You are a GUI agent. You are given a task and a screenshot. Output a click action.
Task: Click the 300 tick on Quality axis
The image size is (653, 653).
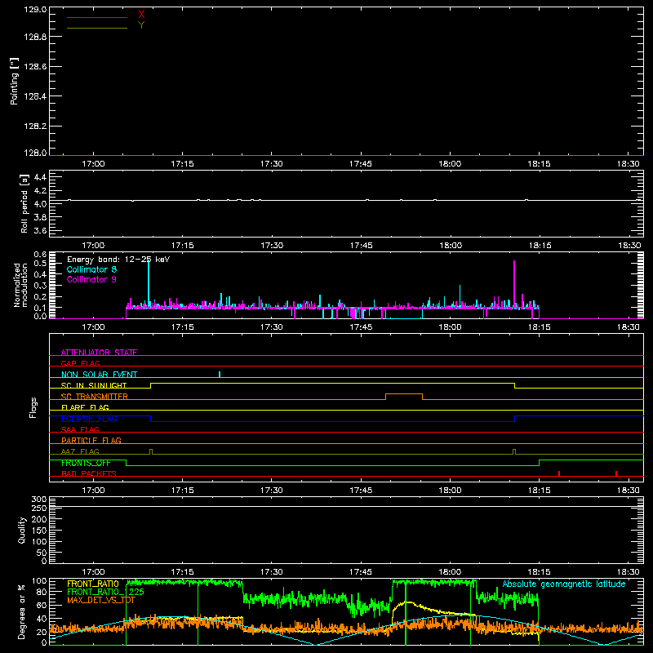(39, 500)
